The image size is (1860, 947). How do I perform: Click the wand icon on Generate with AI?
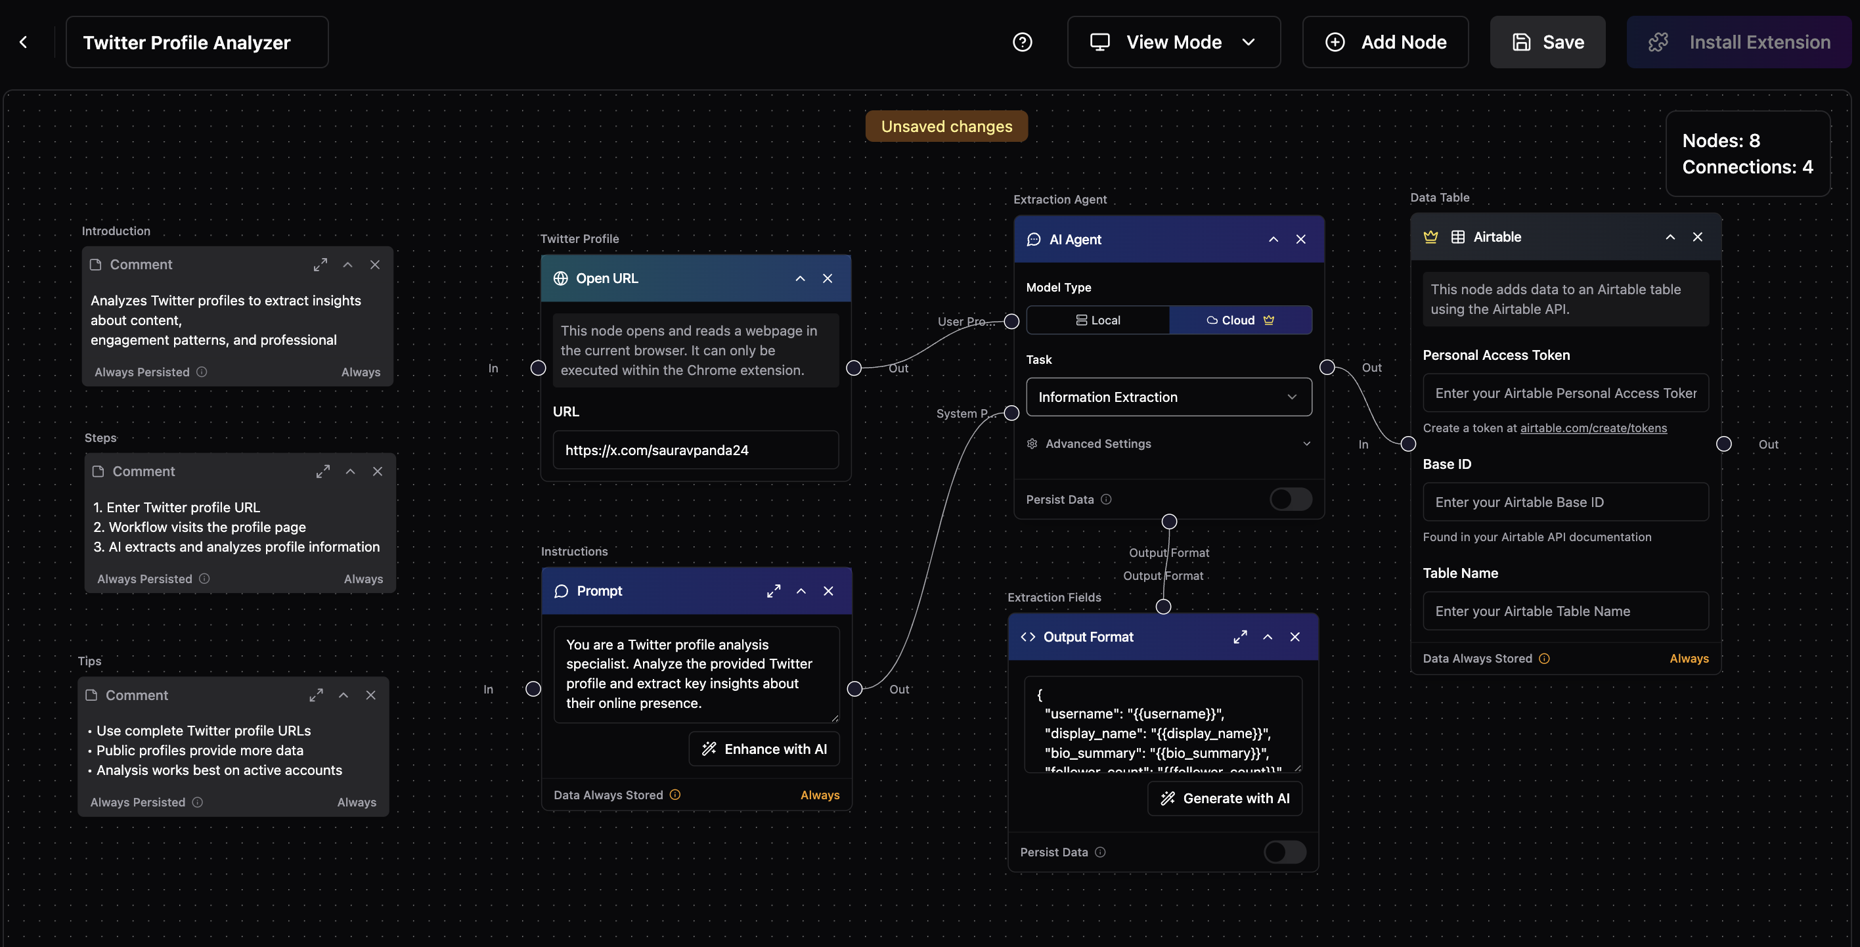pyautogui.click(x=1168, y=799)
